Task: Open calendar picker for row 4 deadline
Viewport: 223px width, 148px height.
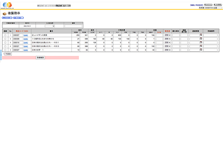Action: tap(201, 46)
